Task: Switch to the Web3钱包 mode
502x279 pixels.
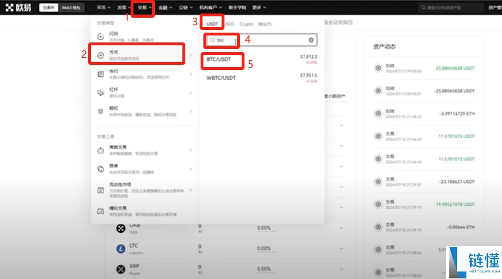Action: click(x=71, y=7)
